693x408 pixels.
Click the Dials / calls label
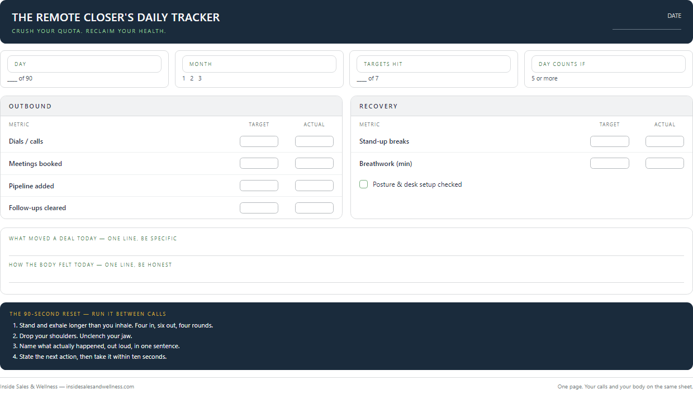[26, 141]
